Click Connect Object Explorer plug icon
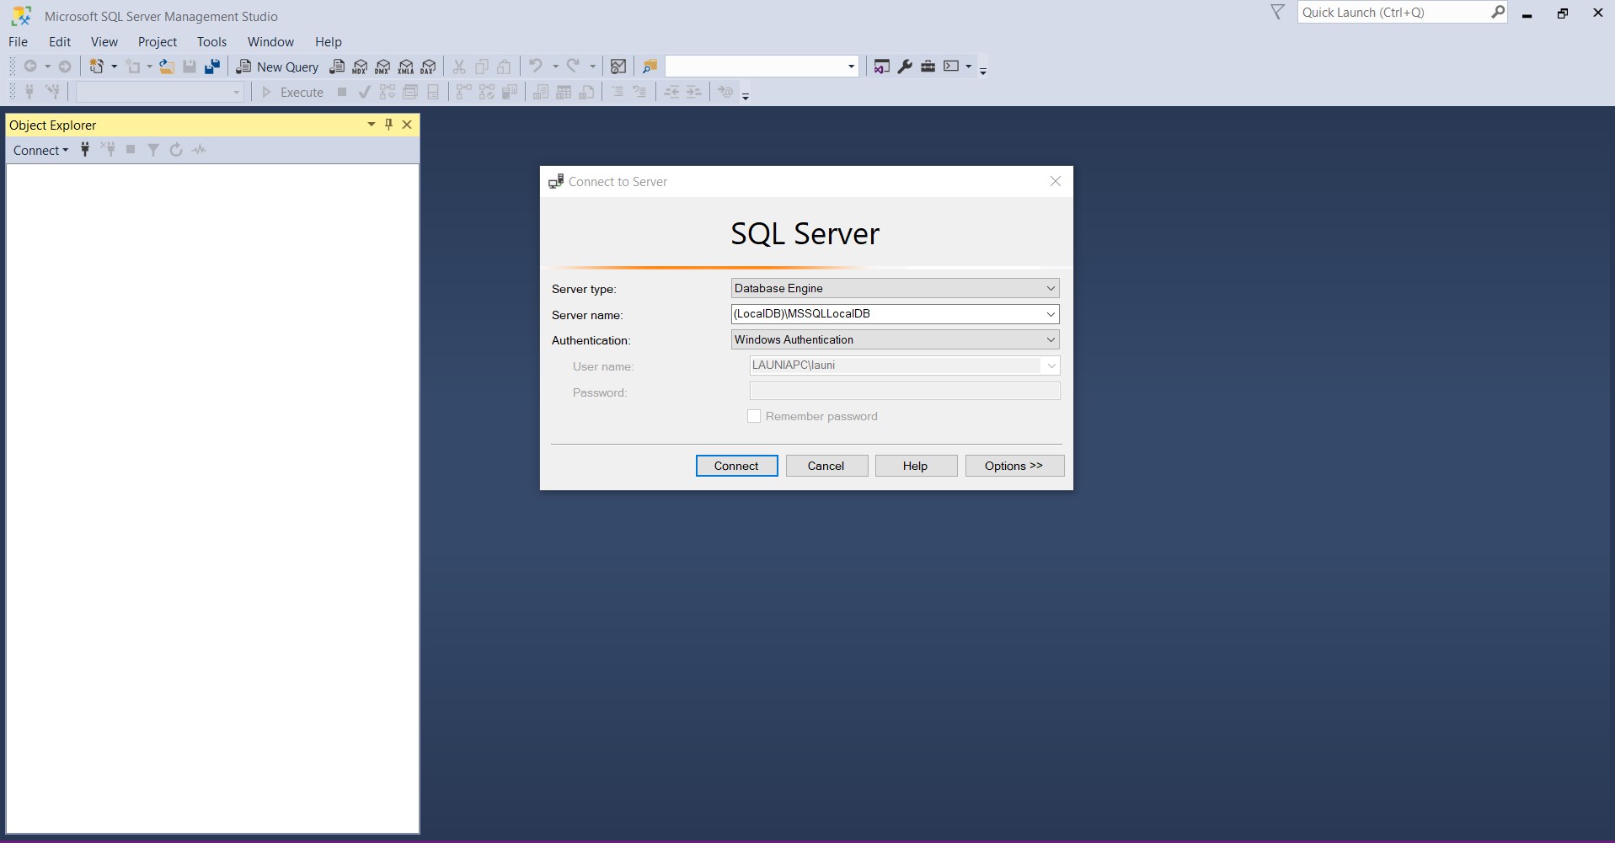This screenshot has width=1615, height=843. pyautogui.click(x=85, y=150)
